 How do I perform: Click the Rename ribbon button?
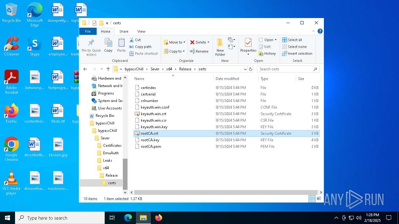click(199, 51)
